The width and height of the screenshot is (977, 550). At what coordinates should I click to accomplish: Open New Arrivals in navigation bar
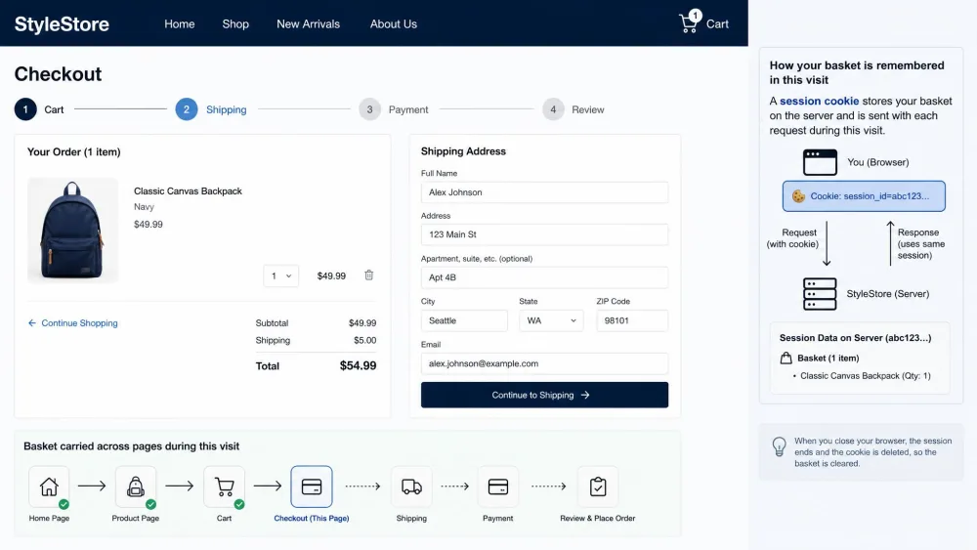(309, 23)
